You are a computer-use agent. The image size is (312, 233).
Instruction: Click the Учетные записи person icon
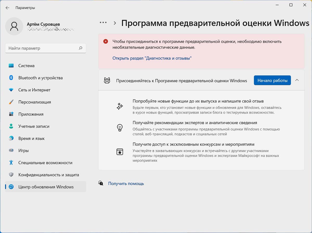click(11, 126)
